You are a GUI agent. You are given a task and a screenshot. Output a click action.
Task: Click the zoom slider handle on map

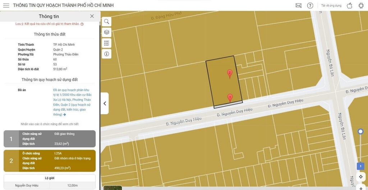pyautogui.click(x=360, y=132)
